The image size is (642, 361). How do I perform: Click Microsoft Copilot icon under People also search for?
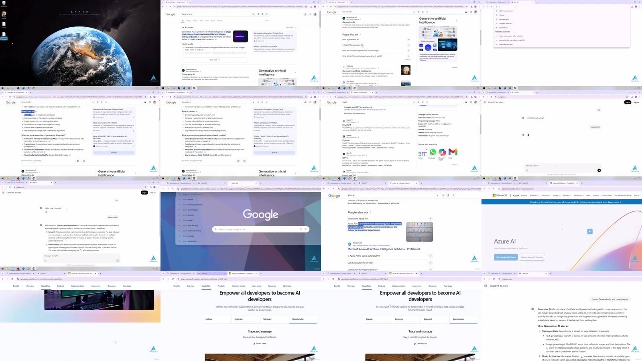tap(442, 152)
